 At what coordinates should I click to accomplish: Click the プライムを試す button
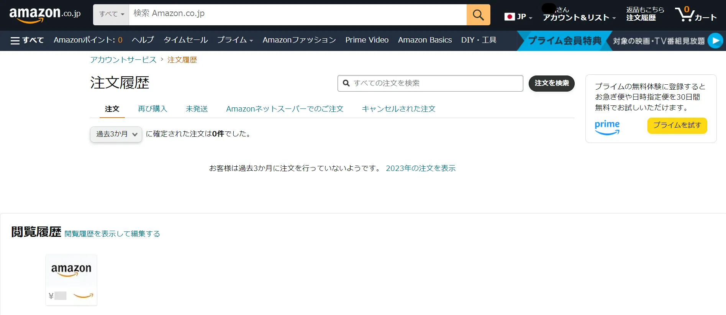(x=677, y=125)
